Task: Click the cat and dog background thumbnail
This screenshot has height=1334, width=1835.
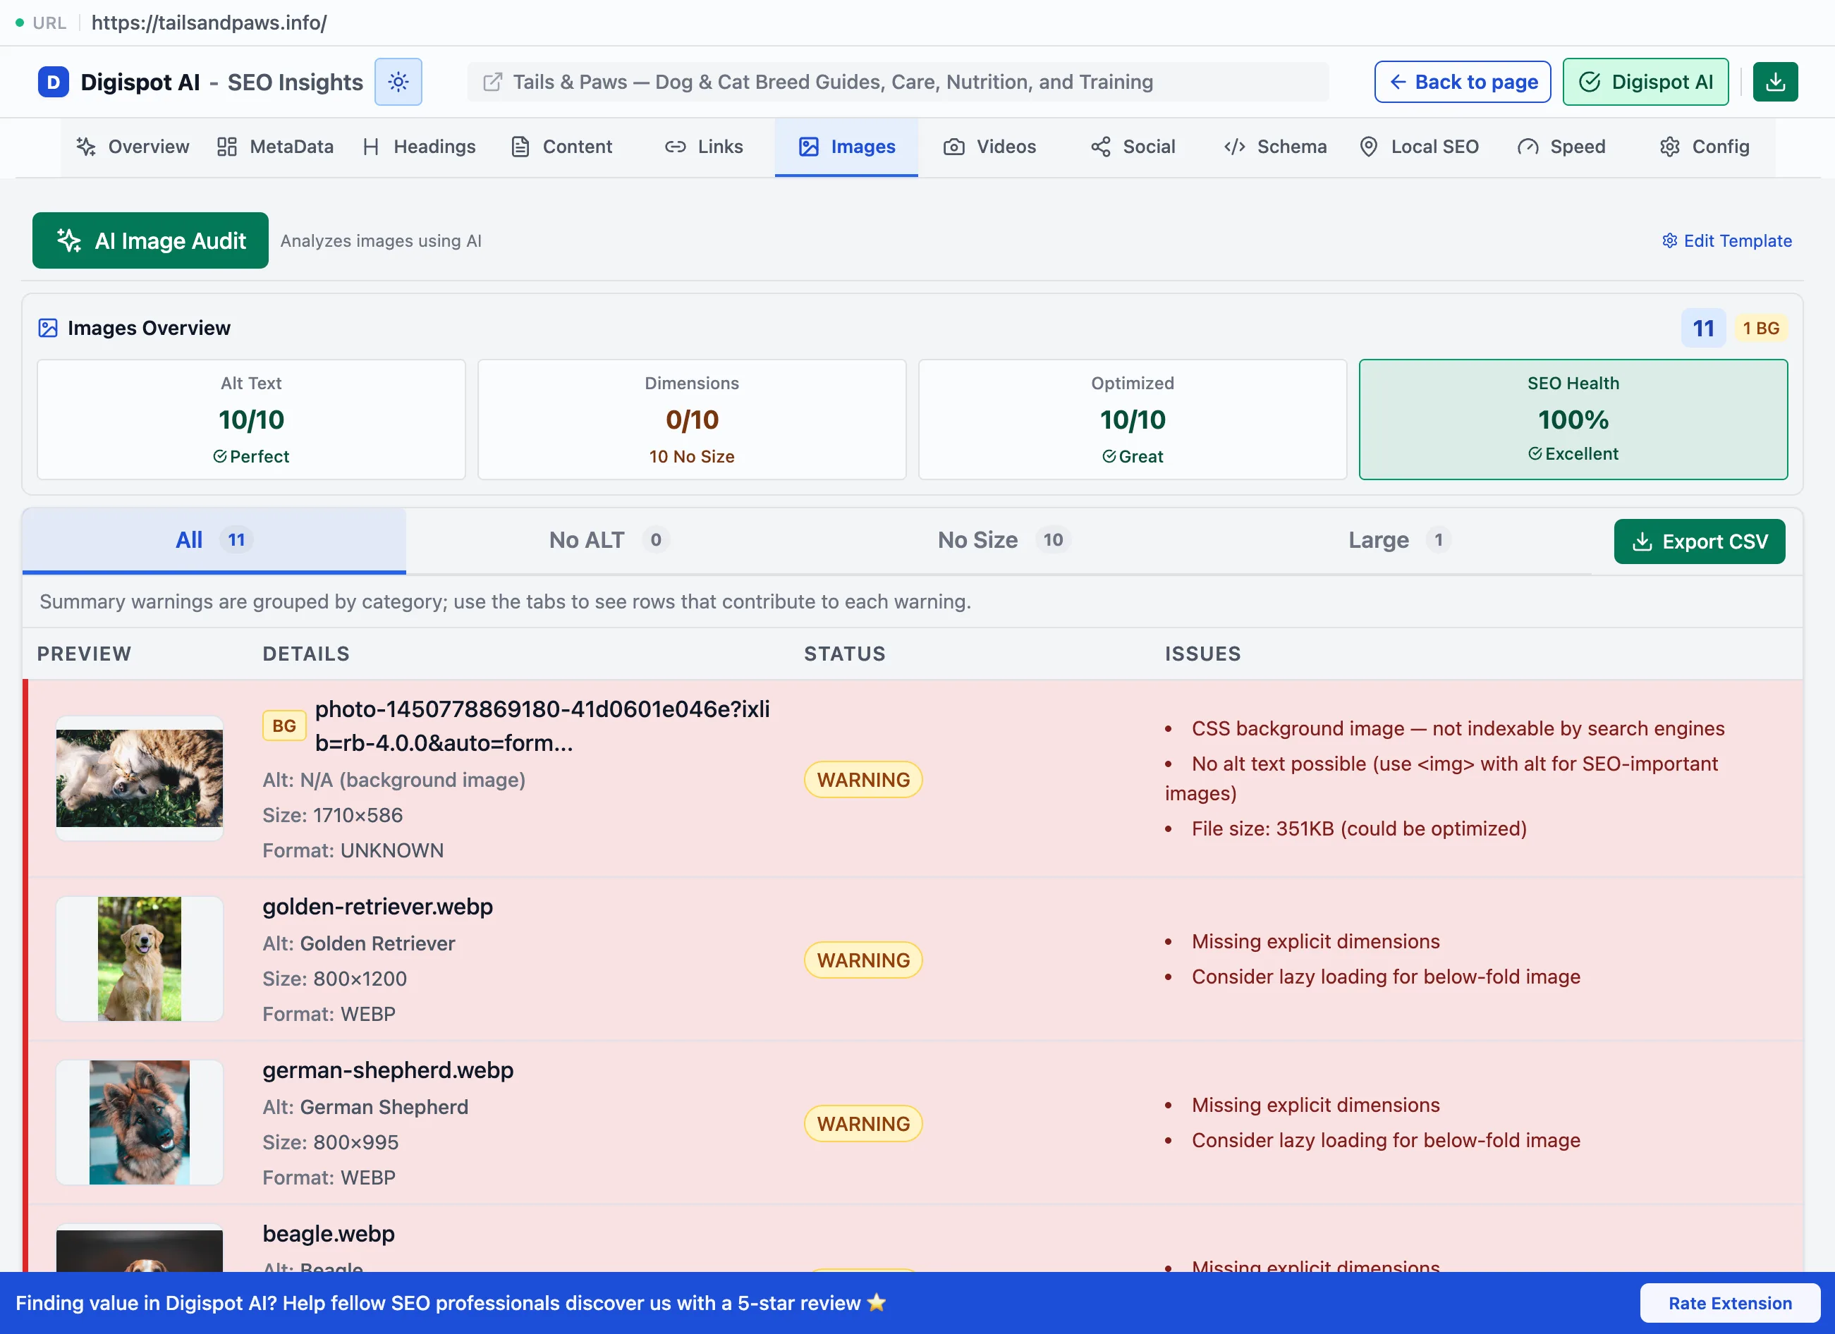Action: (139, 778)
